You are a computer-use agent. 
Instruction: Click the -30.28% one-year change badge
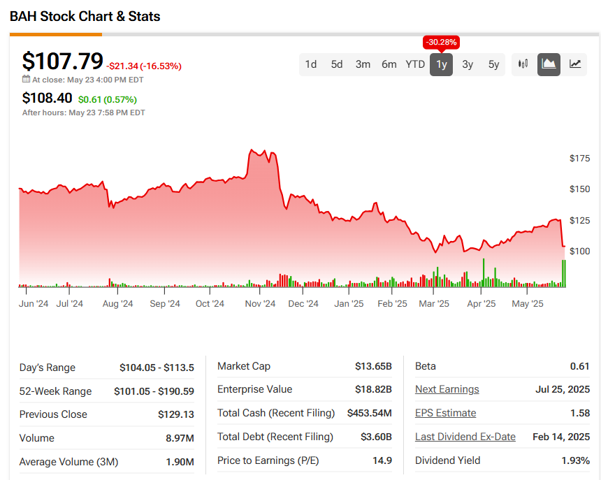coord(441,42)
